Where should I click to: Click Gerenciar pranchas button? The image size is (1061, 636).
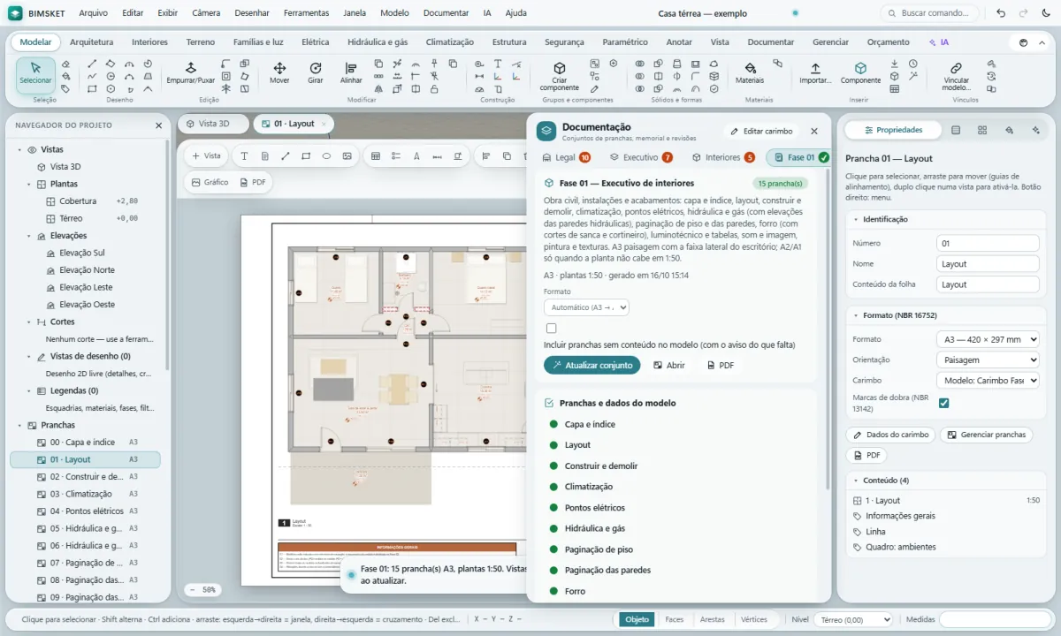click(x=986, y=435)
